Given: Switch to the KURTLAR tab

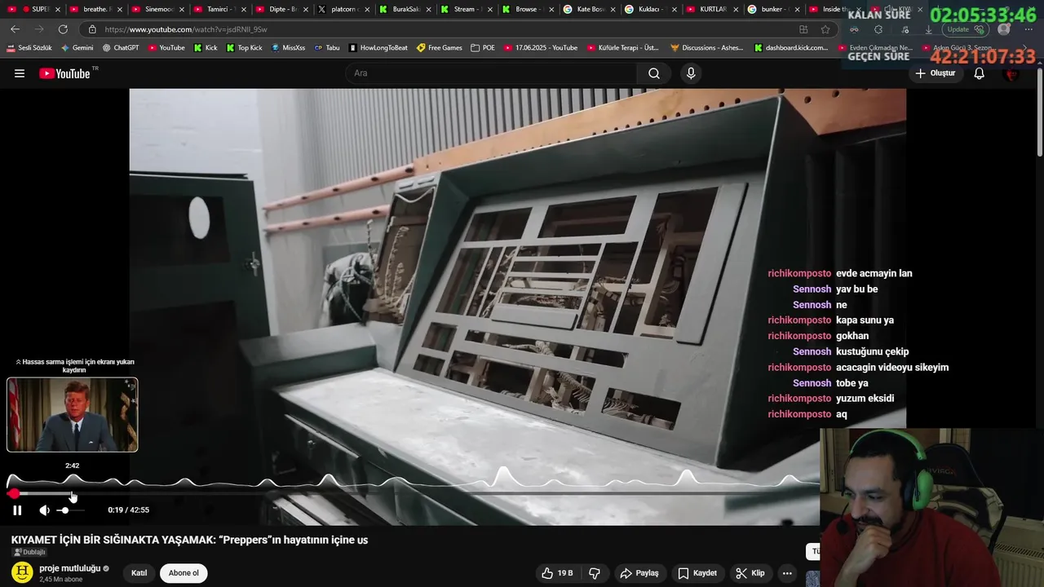Looking at the screenshot, I should (x=713, y=9).
